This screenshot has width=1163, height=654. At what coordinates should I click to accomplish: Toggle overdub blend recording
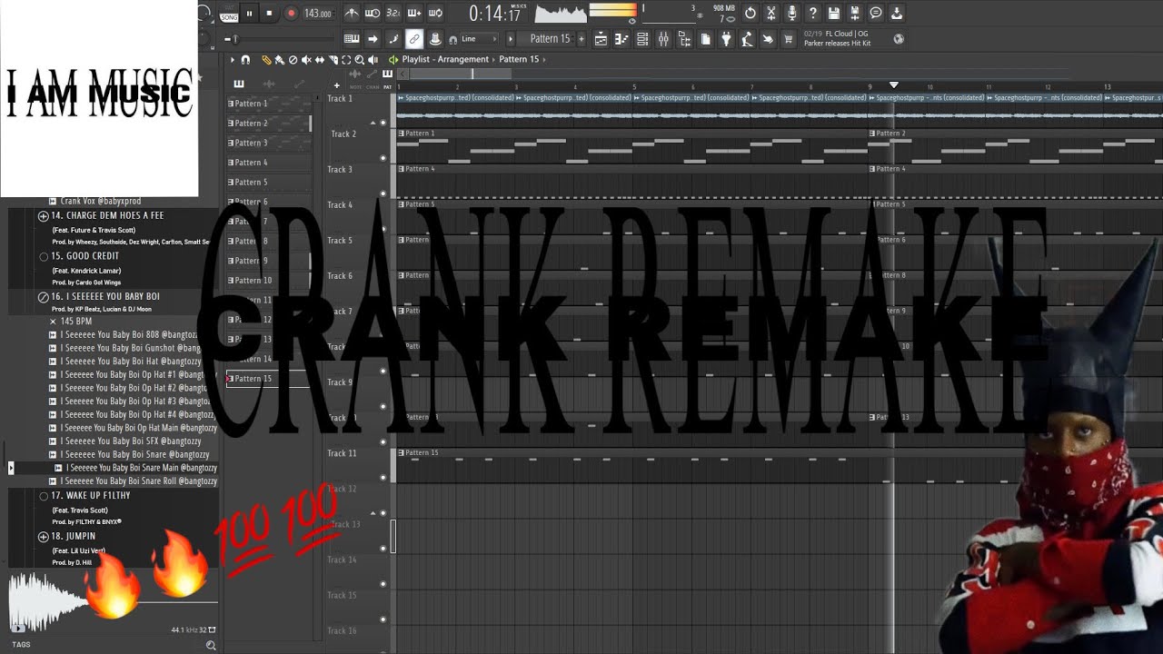(414, 13)
